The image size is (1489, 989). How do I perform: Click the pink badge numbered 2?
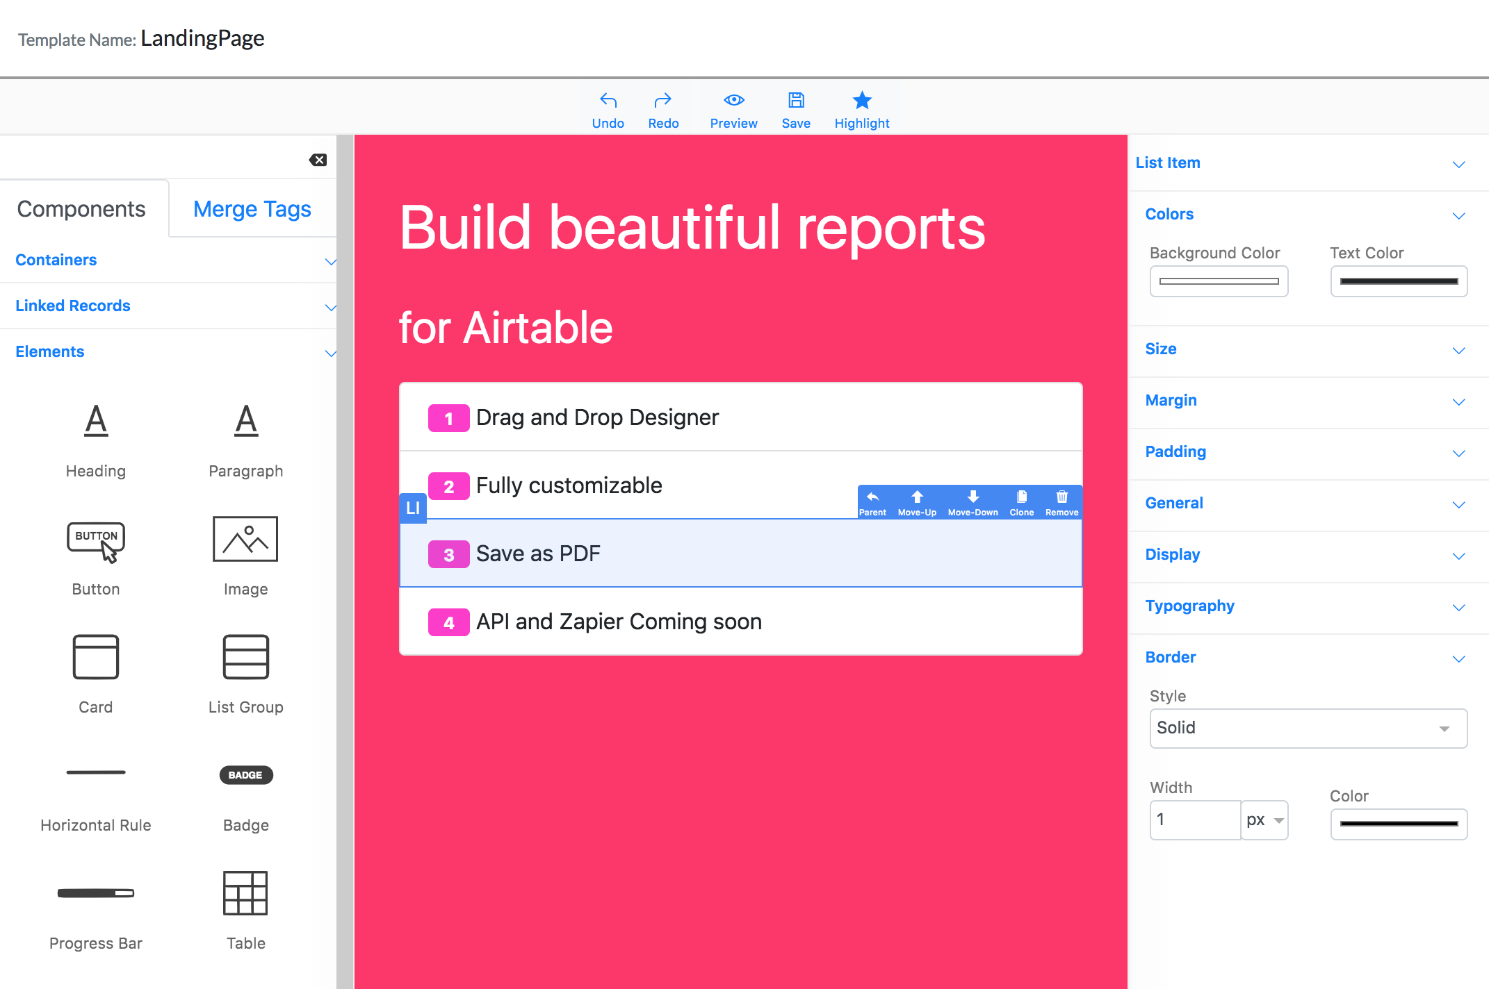click(448, 486)
